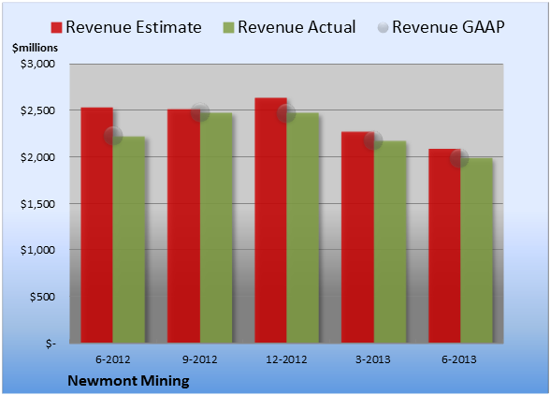Click the red Revenue Estimate legend swatch
The width and height of the screenshot is (550, 395).
pos(56,27)
